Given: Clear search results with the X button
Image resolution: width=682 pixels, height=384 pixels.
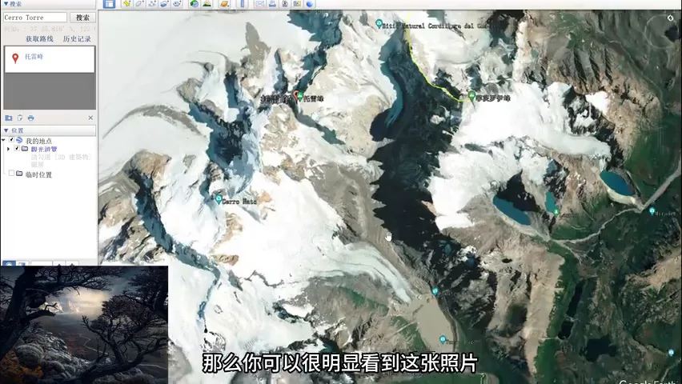Looking at the screenshot, I should (x=90, y=118).
